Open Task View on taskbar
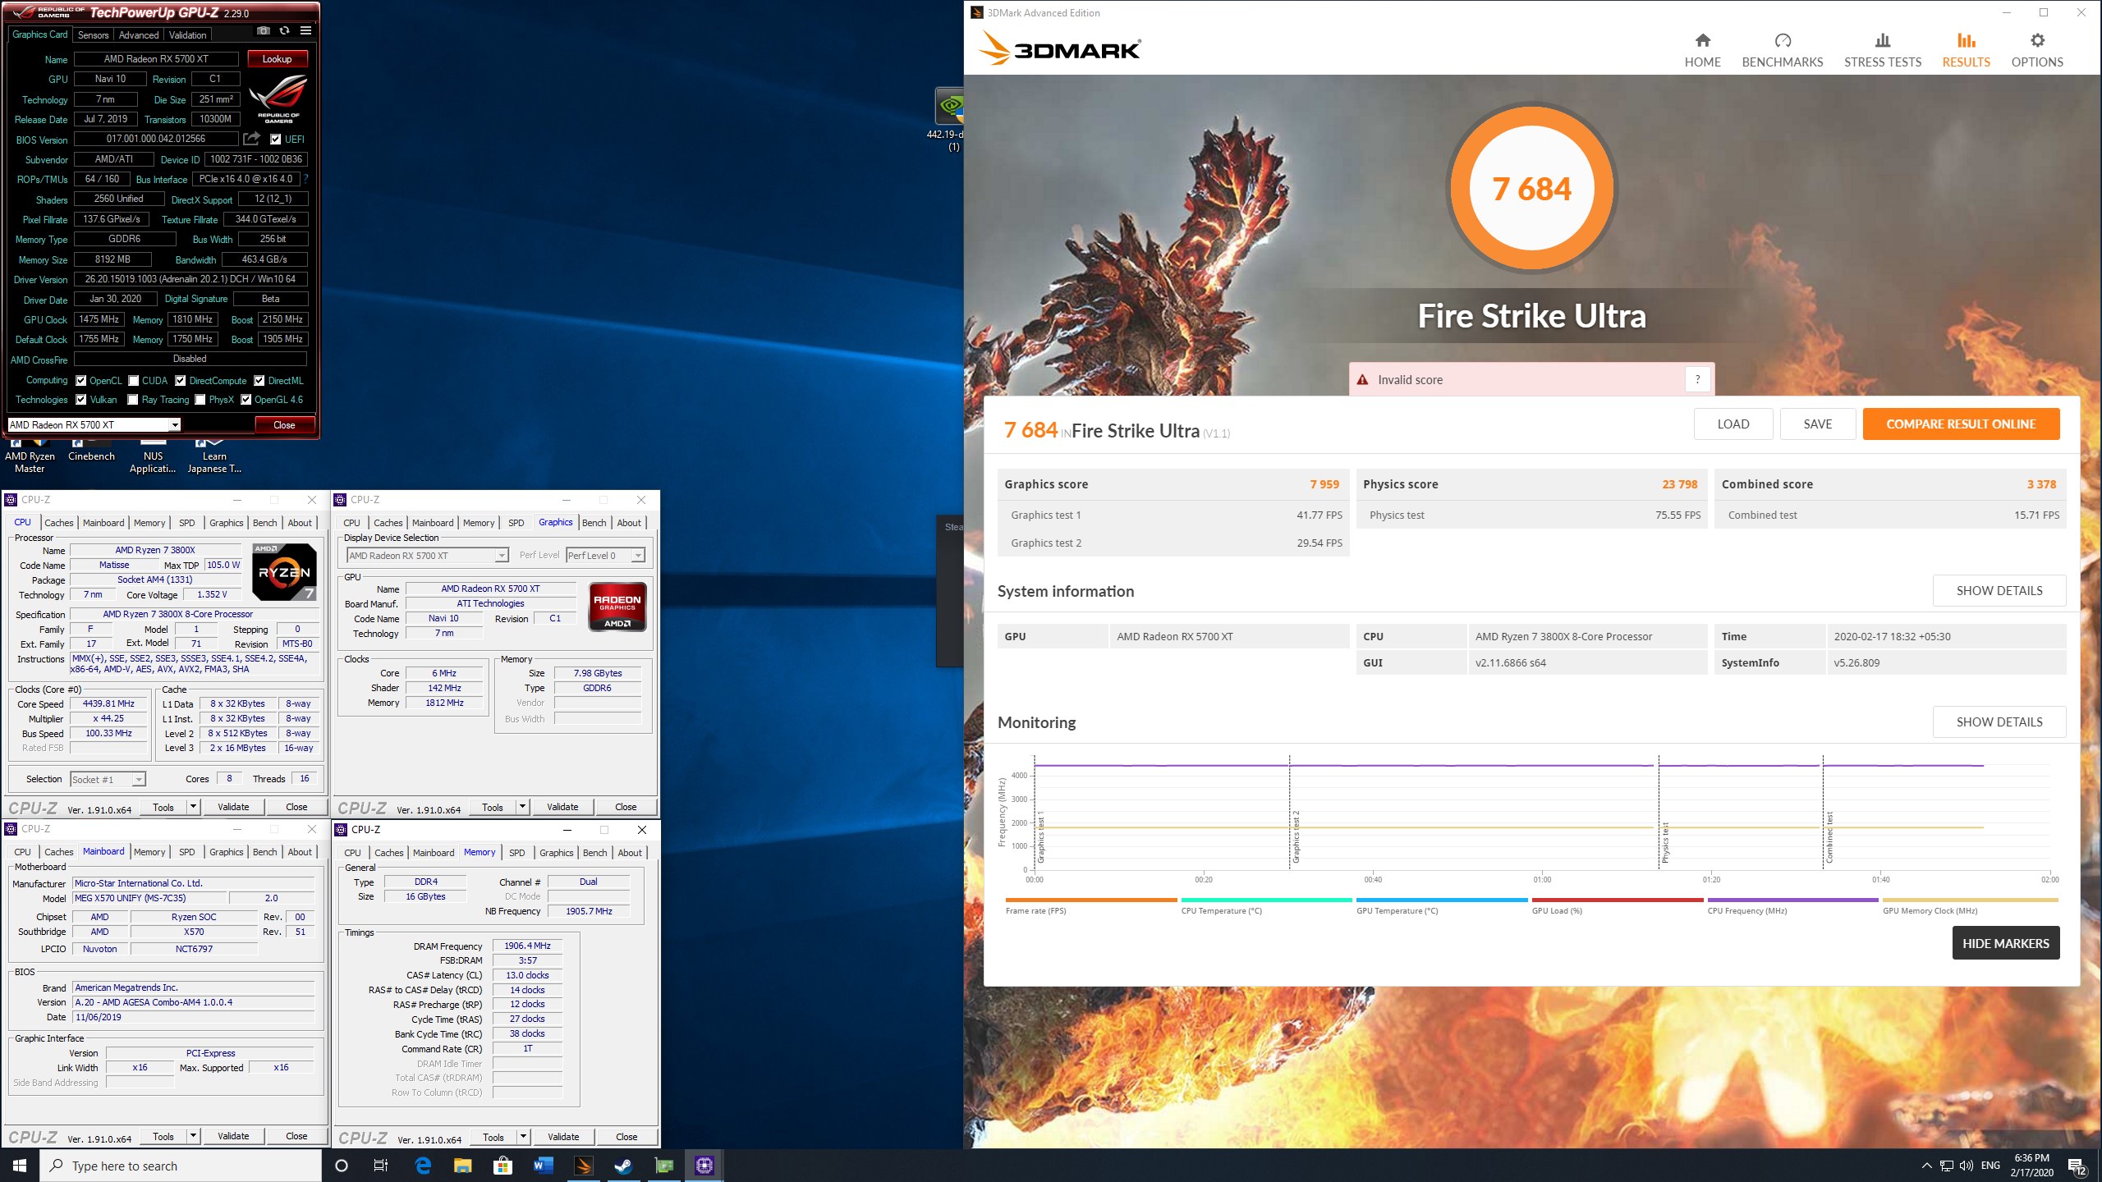 (381, 1166)
